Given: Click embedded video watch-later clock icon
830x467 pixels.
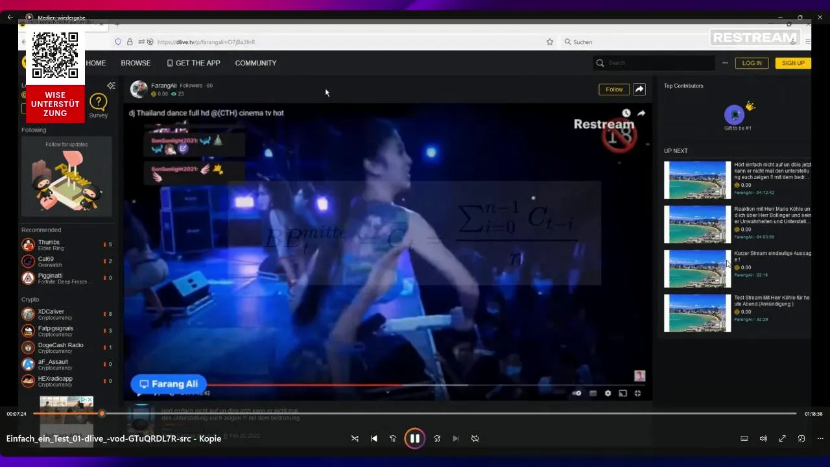Looking at the screenshot, I should click(626, 113).
